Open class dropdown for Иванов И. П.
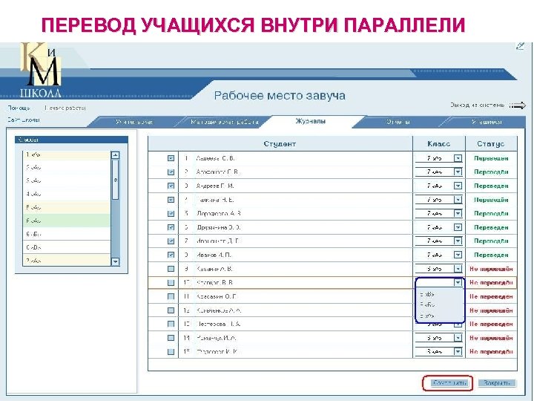 click(x=458, y=255)
